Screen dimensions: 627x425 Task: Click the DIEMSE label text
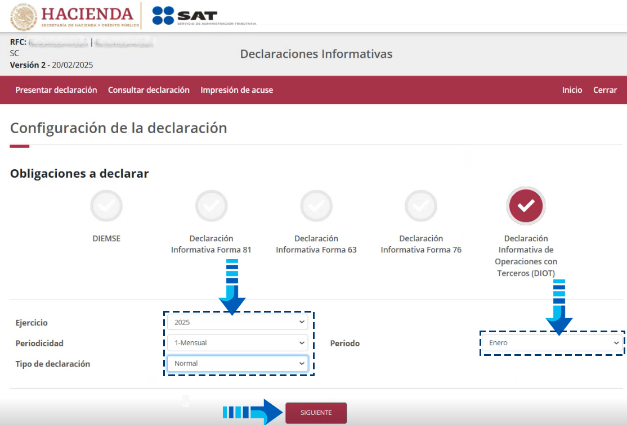106,238
